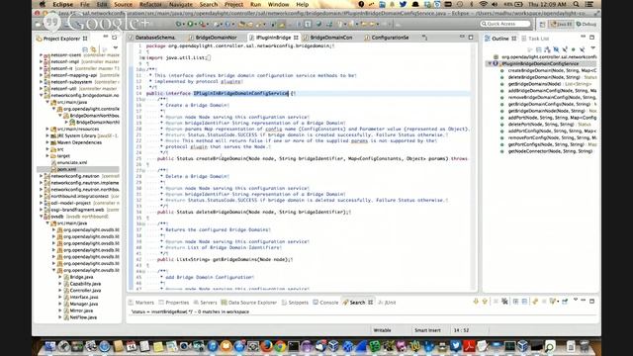
Task: Select the BridgeDomainNor editor tab
Action: click(214, 38)
